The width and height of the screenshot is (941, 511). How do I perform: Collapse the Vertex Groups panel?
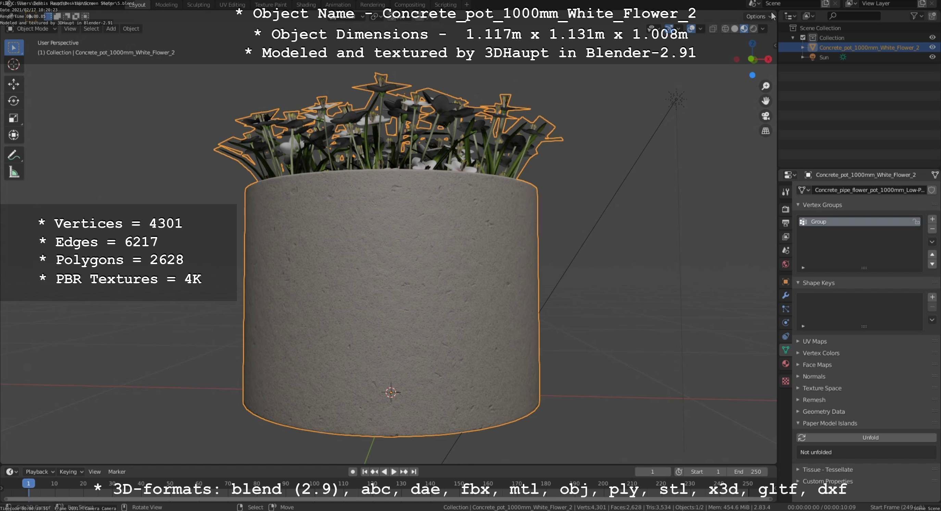click(x=798, y=205)
